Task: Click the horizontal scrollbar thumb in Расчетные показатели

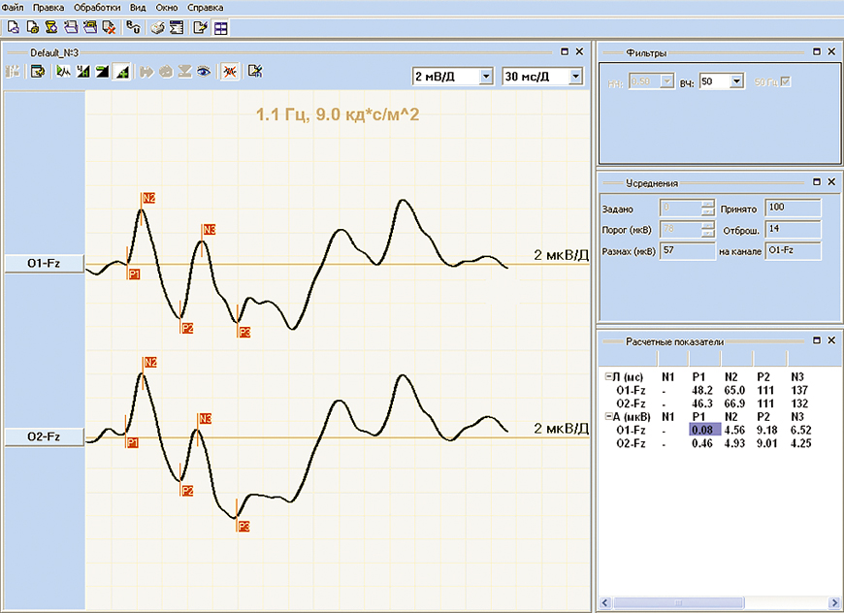Action: click(679, 602)
